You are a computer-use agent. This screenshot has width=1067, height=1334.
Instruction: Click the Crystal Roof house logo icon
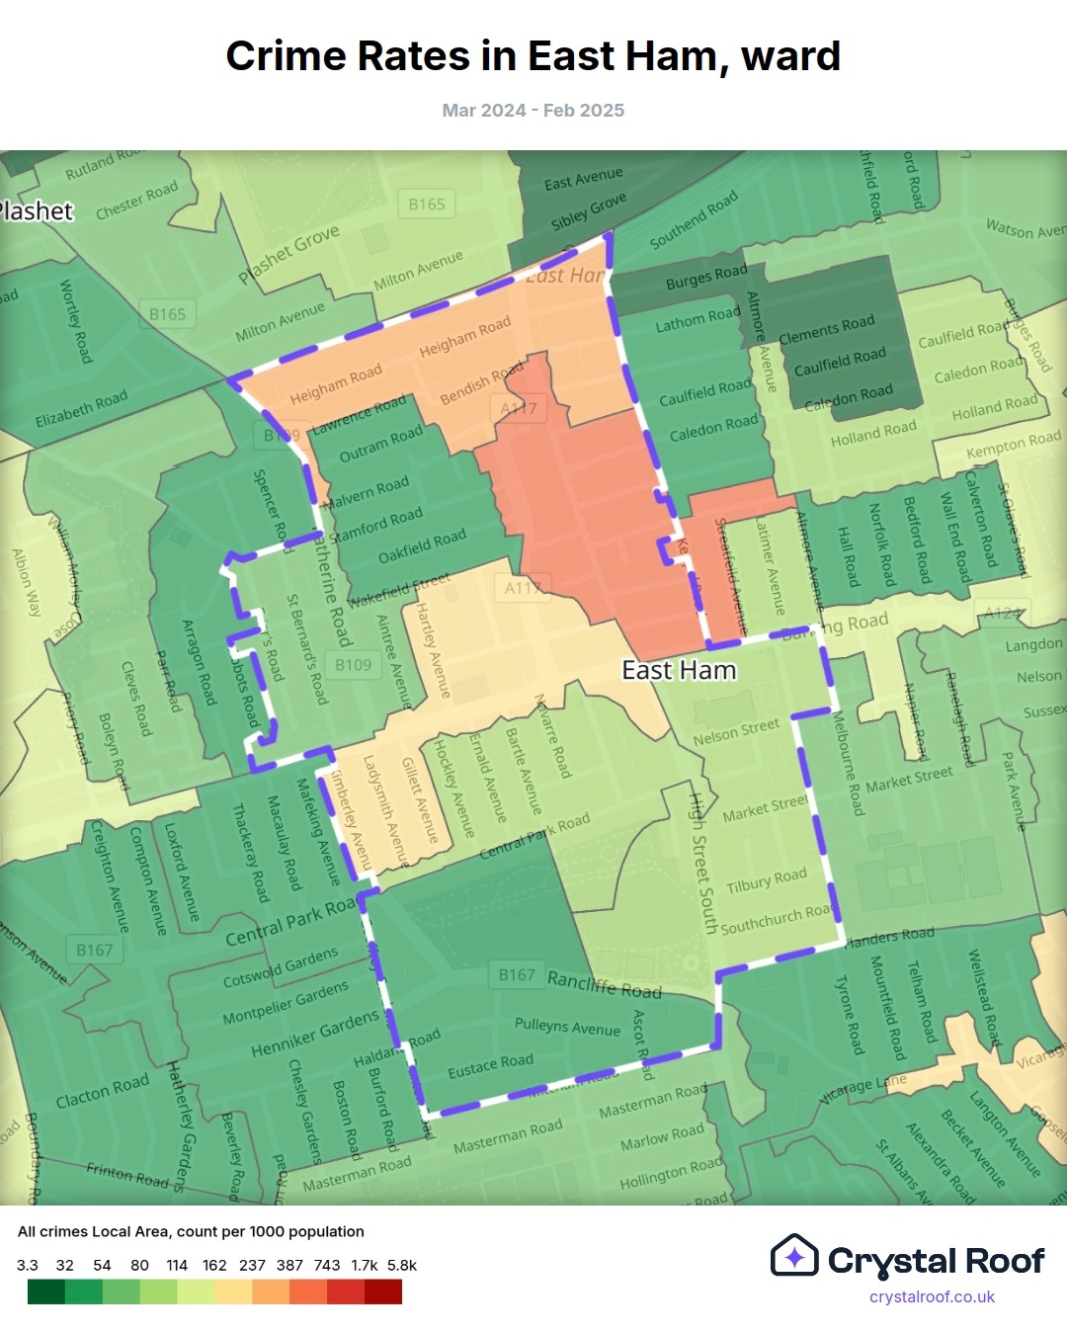click(x=794, y=1256)
